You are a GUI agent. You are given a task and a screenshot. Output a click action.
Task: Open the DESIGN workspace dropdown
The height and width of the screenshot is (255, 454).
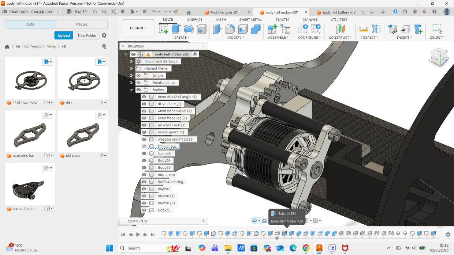click(138, 28)
